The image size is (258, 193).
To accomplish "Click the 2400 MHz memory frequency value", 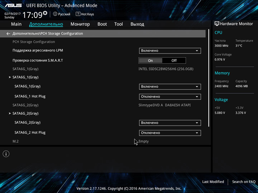I will pos(221,86).
